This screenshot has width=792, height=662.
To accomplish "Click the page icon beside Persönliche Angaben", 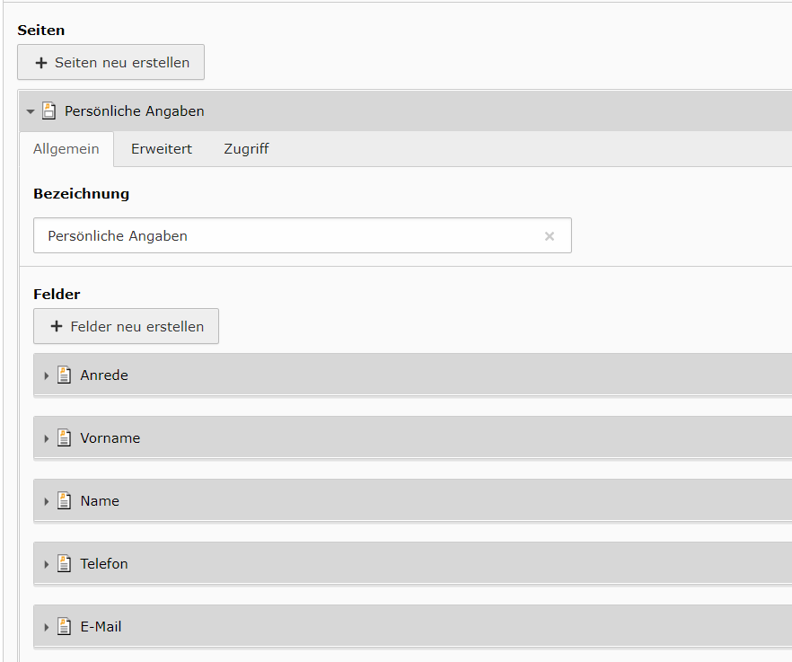I will pos(49,110).
